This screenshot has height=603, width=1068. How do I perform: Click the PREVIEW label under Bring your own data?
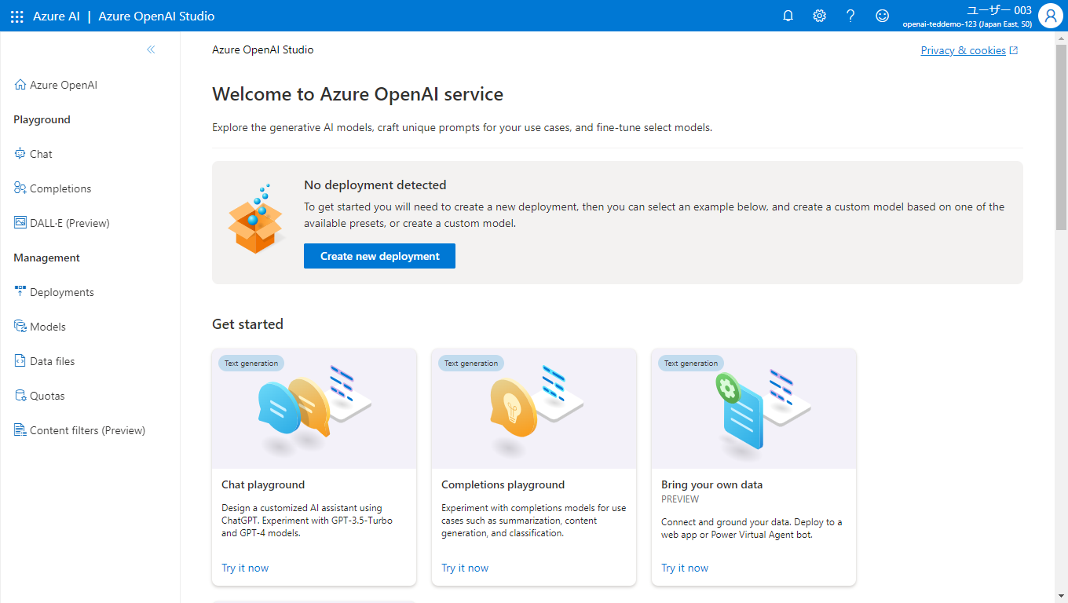pos(680,499)
